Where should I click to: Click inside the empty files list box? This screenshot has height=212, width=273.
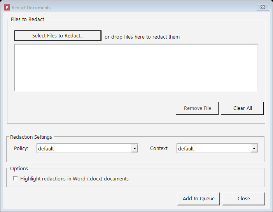[136, 67]
